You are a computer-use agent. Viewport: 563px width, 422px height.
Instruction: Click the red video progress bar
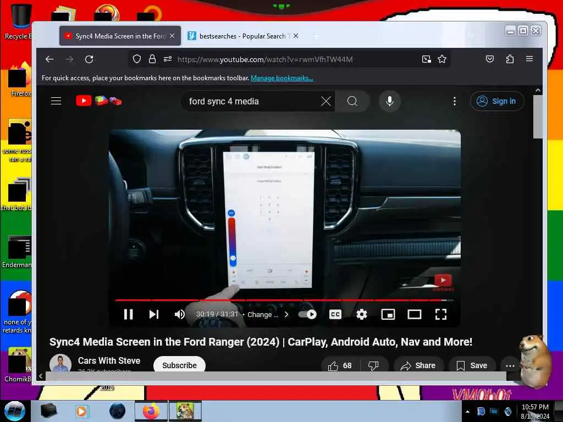[x=284, y=299]
